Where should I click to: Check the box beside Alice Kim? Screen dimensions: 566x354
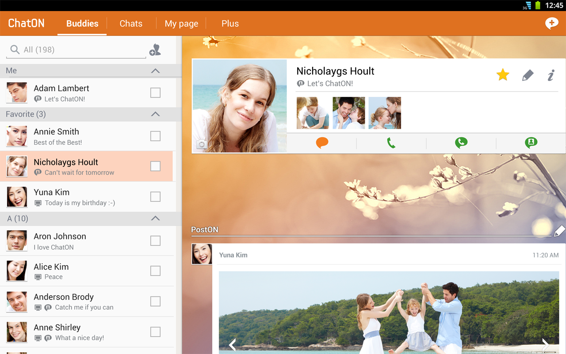[x=155, y=271]
